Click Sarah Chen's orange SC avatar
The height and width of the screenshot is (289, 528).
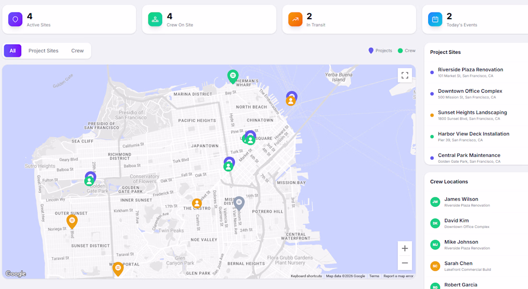point(435,266)
